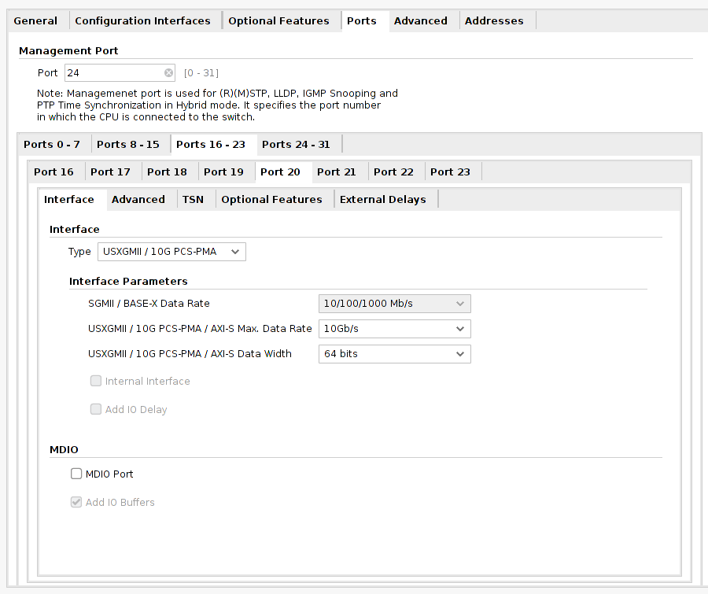Open the Data Width 64 bits dropdown
Viewport: 708px width, 594px height.
point(394,354)
